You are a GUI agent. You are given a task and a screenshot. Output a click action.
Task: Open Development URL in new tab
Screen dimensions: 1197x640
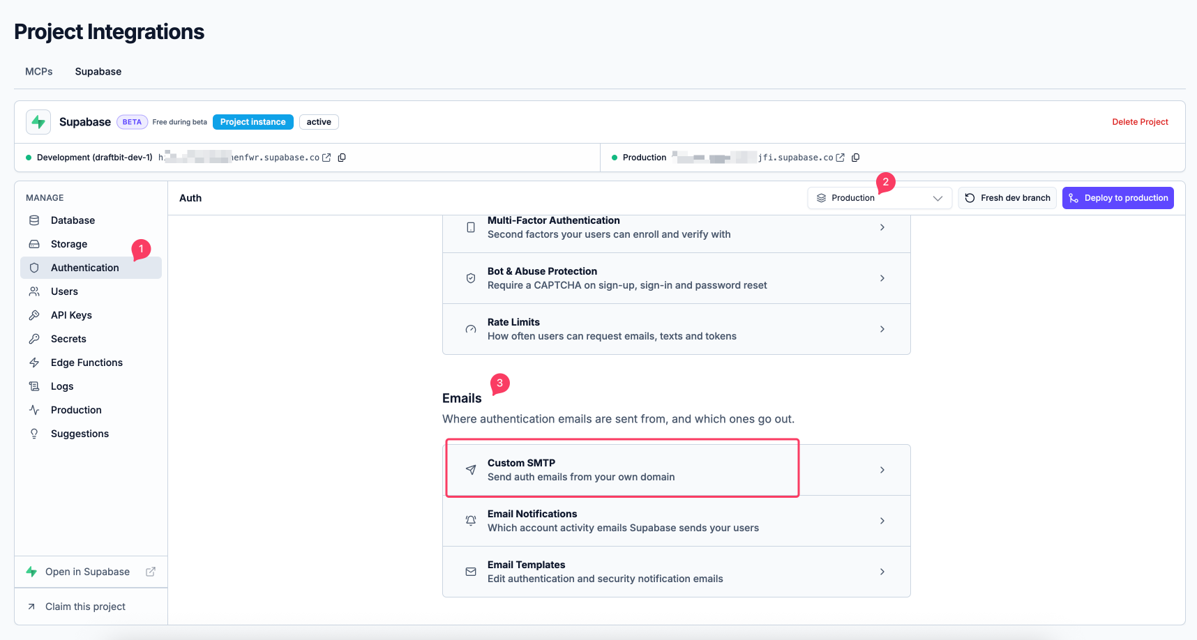pos(326,158)
